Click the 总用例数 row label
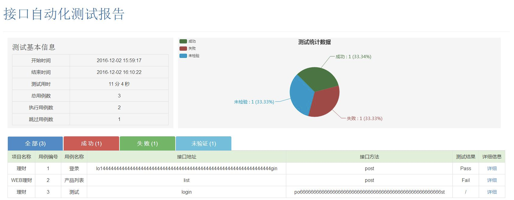This screenshot has height=200, width=514. [41, 96]
